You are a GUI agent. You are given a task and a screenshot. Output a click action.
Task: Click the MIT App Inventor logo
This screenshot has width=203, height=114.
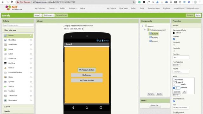click(x=14, y=8)
